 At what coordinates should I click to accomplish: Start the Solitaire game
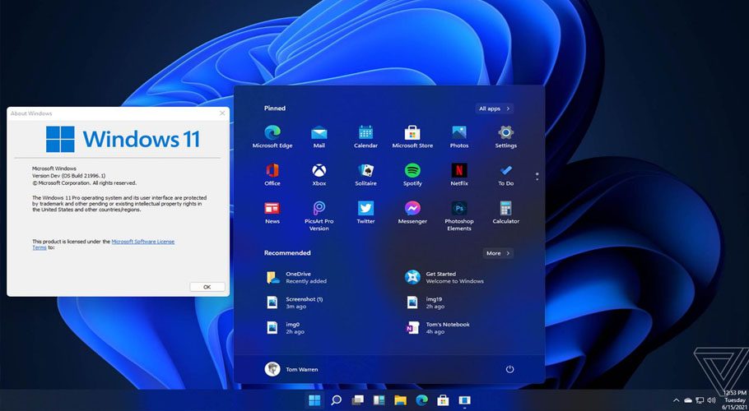[x=366, y=174]
